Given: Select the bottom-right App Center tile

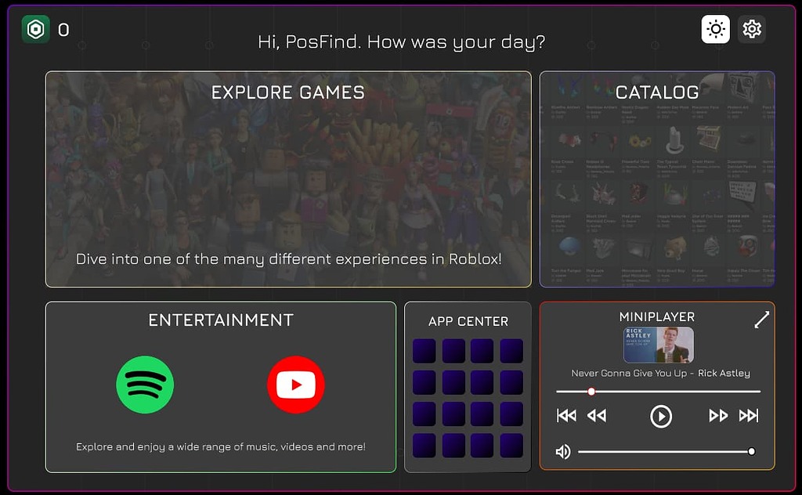Looking at the screenshot, I should tap(512, 446).
